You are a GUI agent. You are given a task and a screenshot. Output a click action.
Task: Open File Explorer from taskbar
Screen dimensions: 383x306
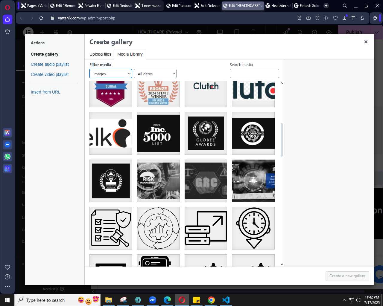point(109,300)
